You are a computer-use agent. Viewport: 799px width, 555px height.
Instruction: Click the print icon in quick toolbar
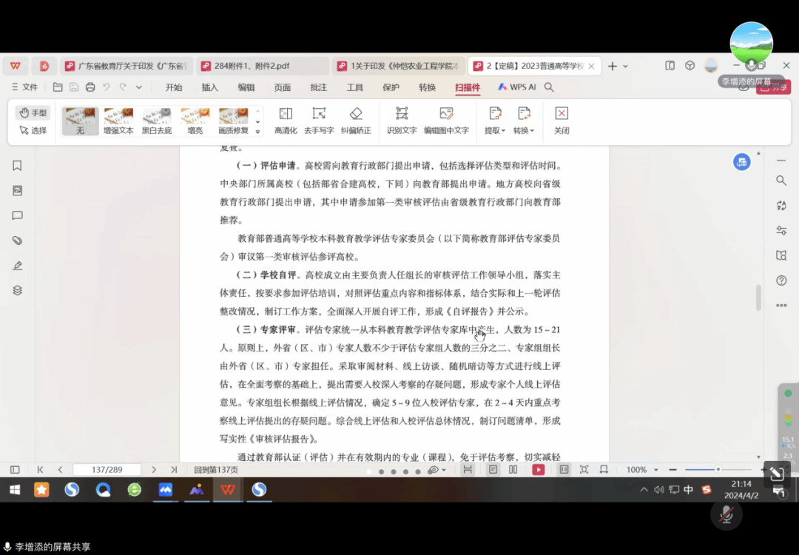pos(90,87)
